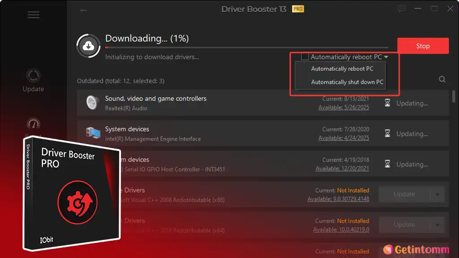This screenshot has height=258, width=459.
Task: Click the Serial IO GPIO Host Controller - INT3451 text
Action: (x=175, y=169)
